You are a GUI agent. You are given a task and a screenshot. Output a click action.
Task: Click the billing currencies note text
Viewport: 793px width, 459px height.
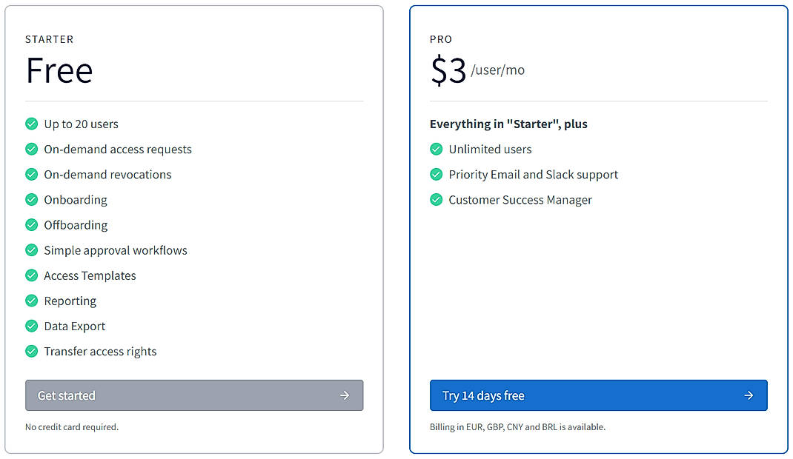[x=517, y=427]
